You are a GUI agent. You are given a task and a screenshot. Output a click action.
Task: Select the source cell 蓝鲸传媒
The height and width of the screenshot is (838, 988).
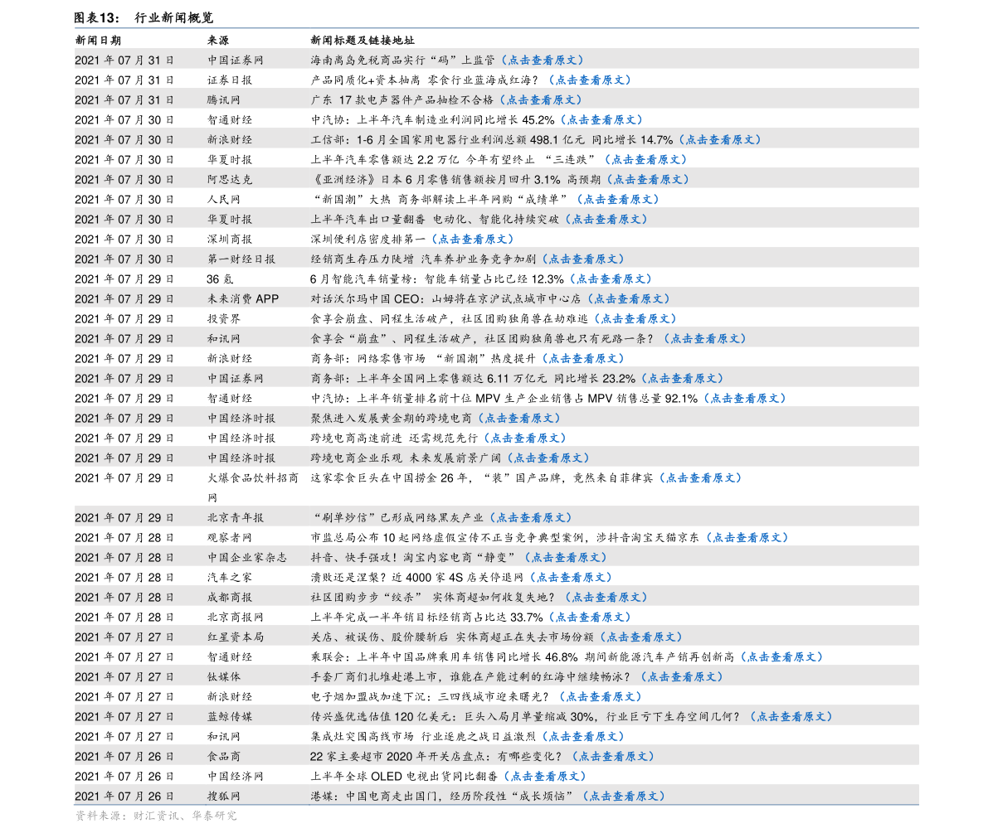click(230, 716)
